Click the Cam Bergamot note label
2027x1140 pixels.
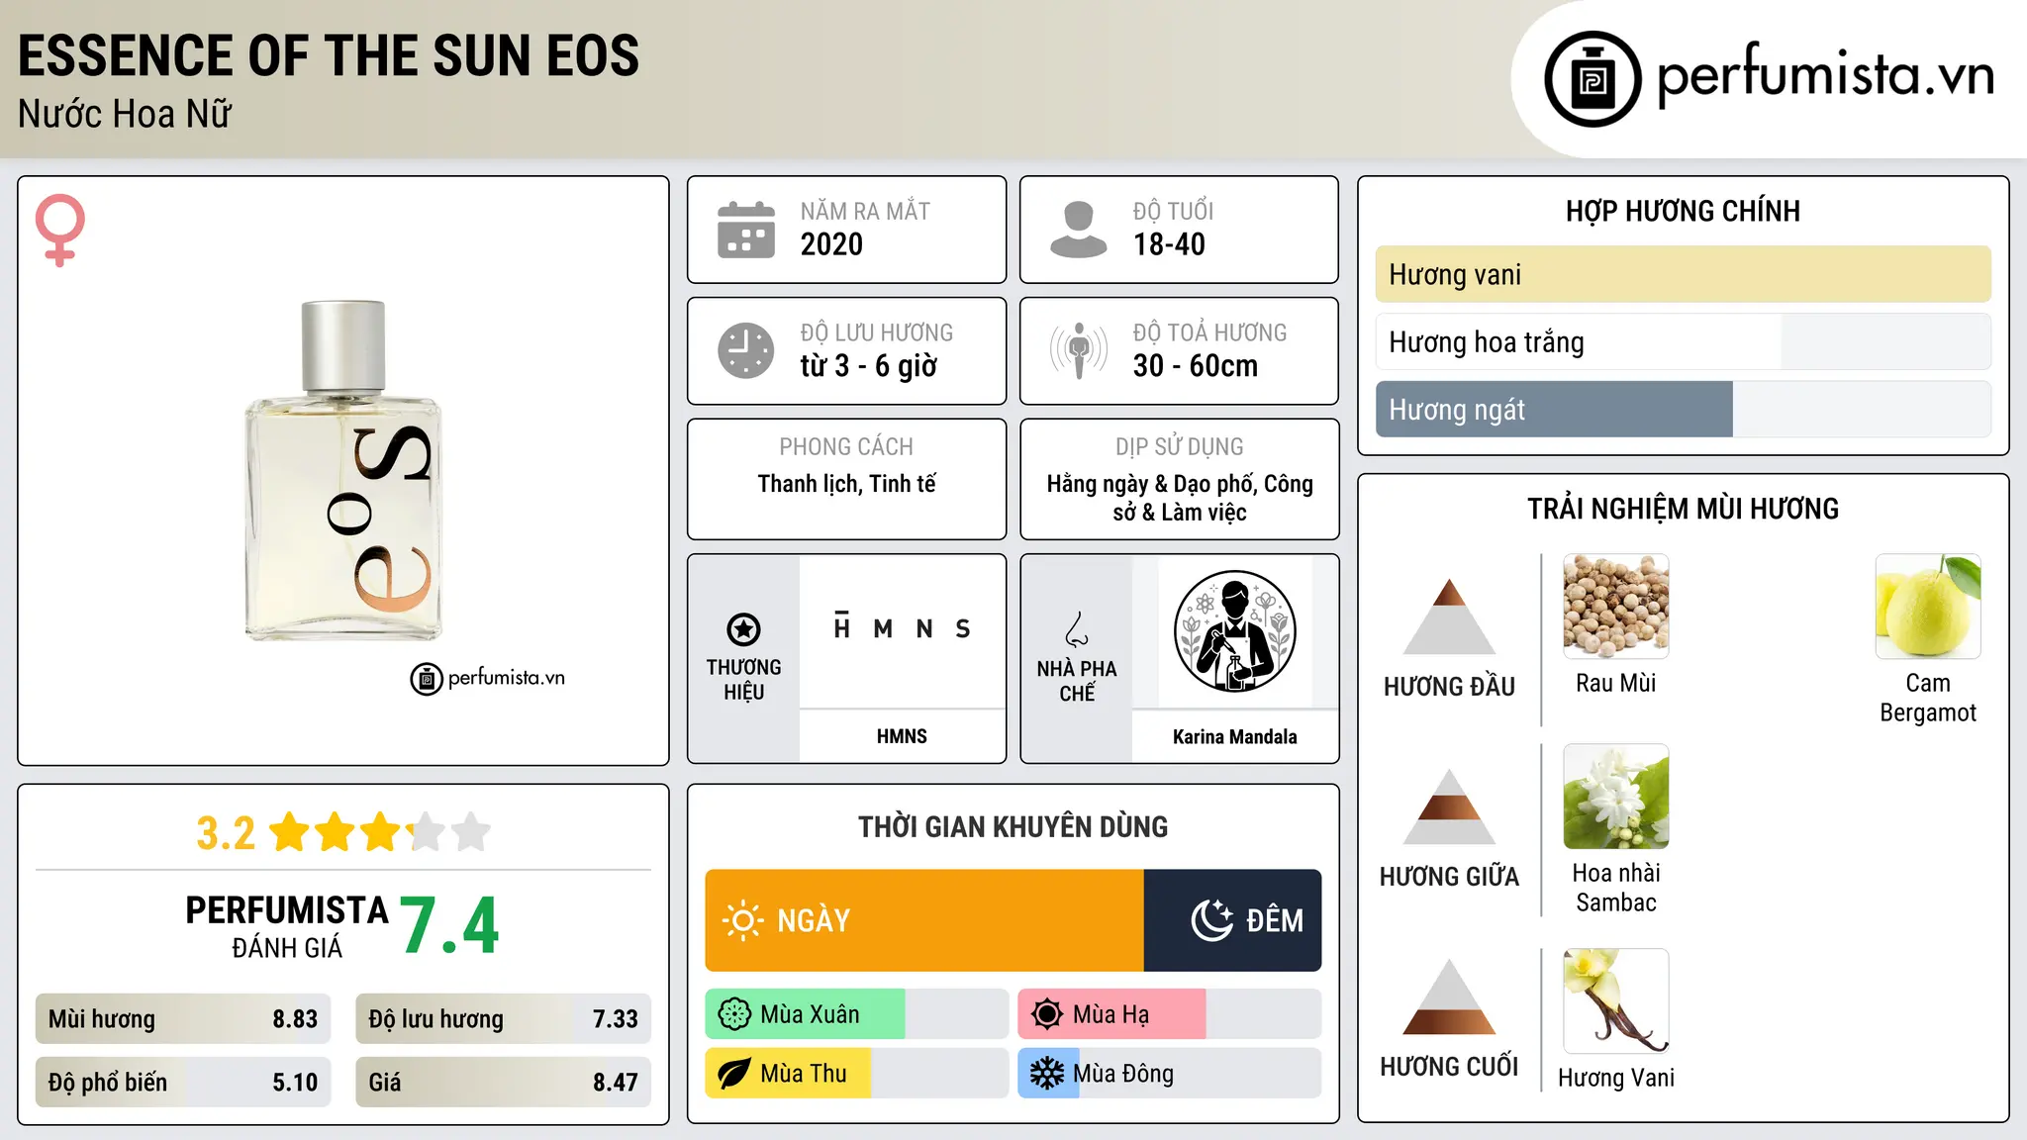tap(1928, 698)
